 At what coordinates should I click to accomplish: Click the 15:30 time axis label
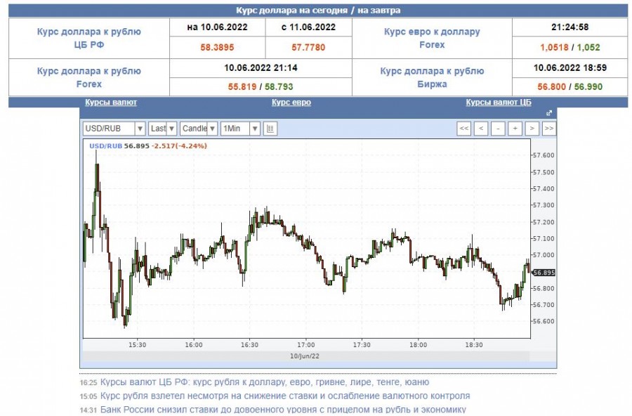click(138, 345)
